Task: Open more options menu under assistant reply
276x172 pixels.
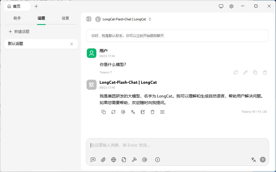Action: pos(162,112)
